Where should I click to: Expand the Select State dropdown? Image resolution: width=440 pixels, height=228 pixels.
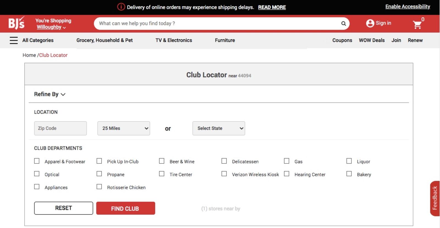(x=219, y=128)
